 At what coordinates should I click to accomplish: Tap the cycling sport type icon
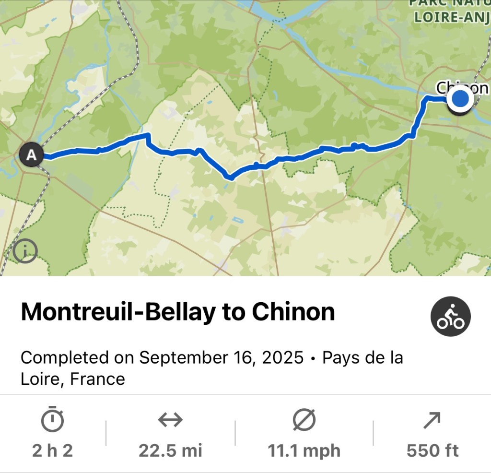pos(450,317)
